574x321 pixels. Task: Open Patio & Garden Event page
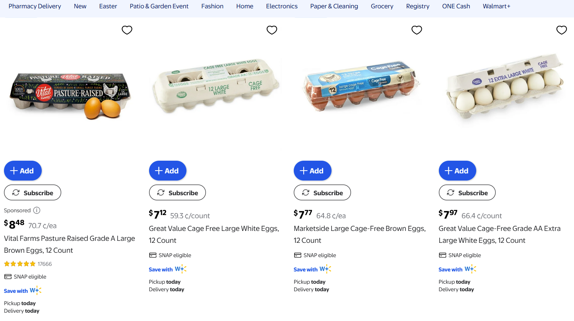159,6
